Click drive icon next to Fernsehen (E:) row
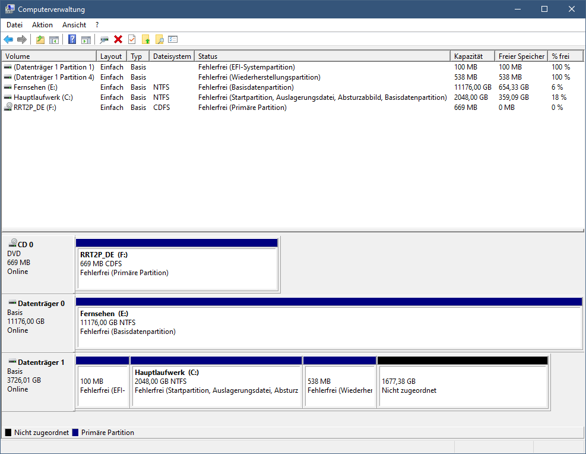Screen dimensions: 586x454 coord(8,87)
